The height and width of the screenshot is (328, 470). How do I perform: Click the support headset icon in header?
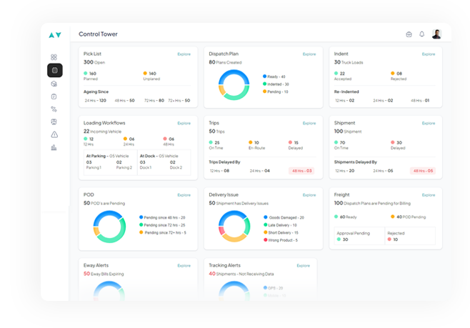tap(409, 34)
